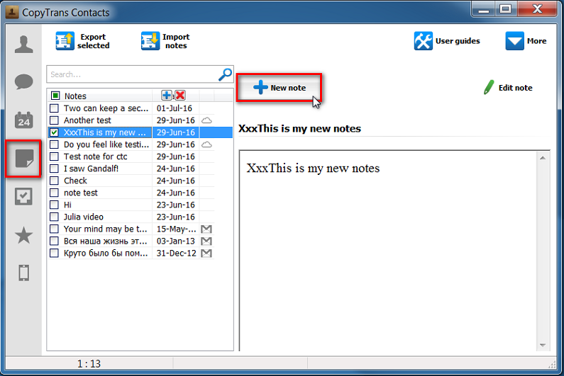
Task: Click the 31-Dec-12 date cell
Action: click(x=176, y=253)
